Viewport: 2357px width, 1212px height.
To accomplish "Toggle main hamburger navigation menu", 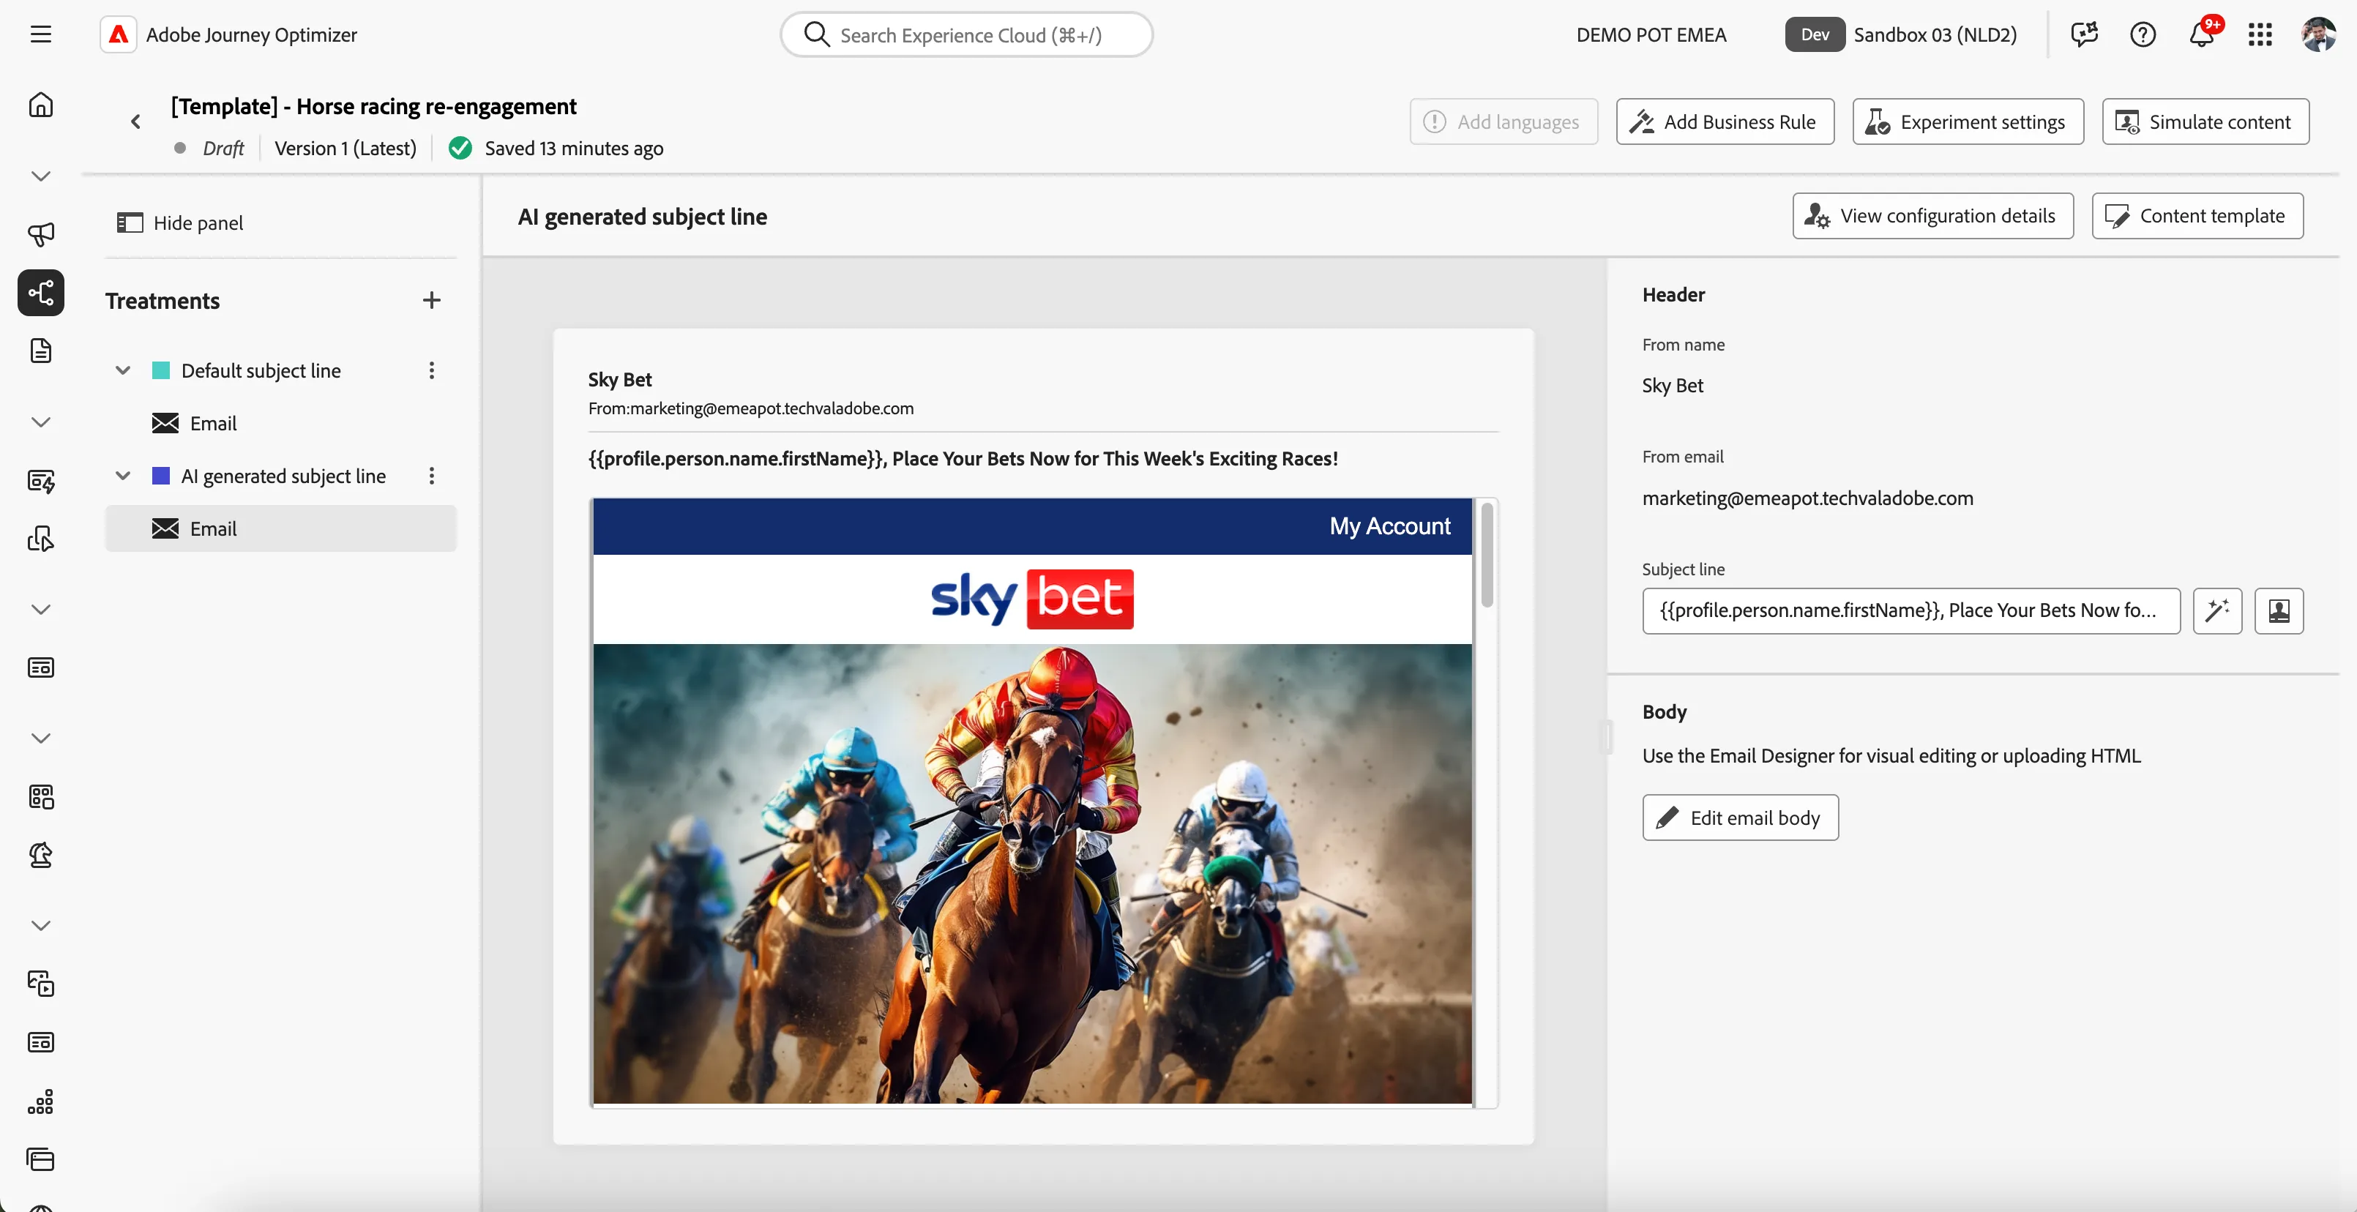I will click(x=41, y=34).
